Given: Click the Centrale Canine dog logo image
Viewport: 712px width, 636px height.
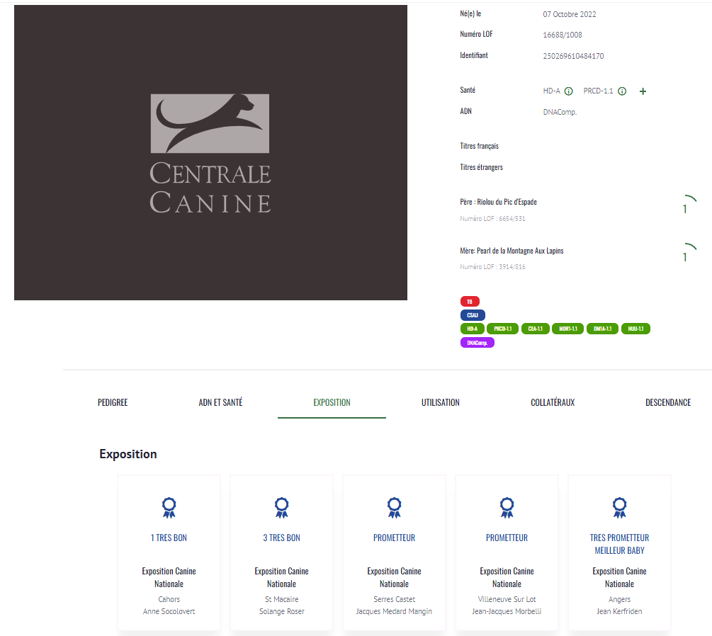Looking at the screenshot, I should 210,153.
